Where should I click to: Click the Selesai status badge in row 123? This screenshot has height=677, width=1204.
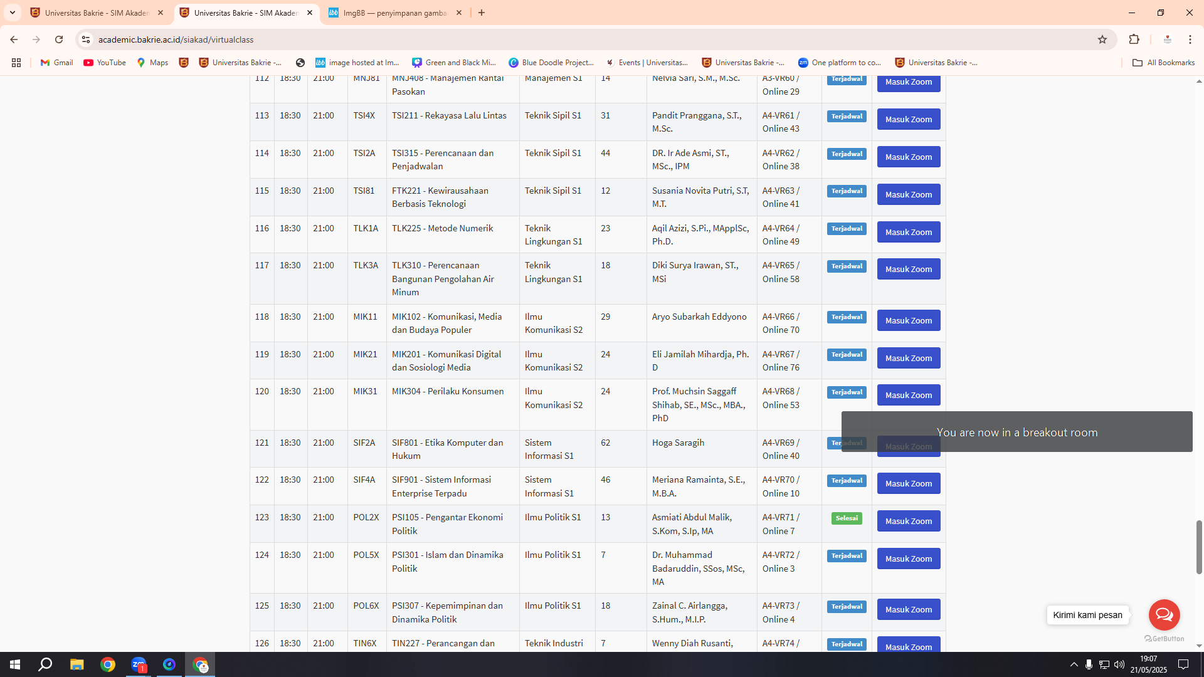click(x=847, y=518)
